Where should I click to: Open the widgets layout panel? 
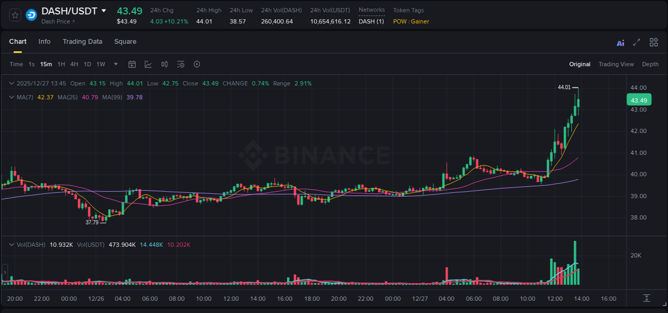tap(654, 42)
